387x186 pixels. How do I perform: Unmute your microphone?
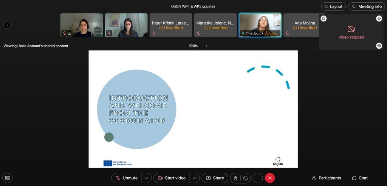(127, 178)
